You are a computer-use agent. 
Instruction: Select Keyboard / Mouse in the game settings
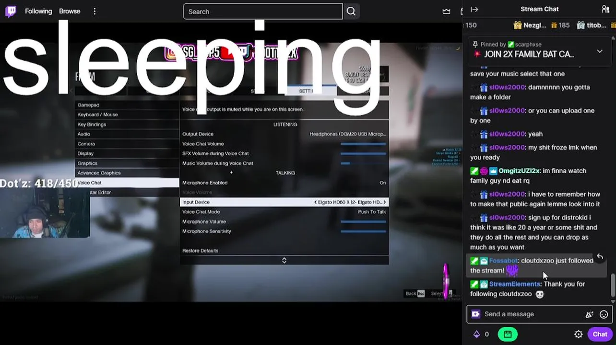pos(127,115)
